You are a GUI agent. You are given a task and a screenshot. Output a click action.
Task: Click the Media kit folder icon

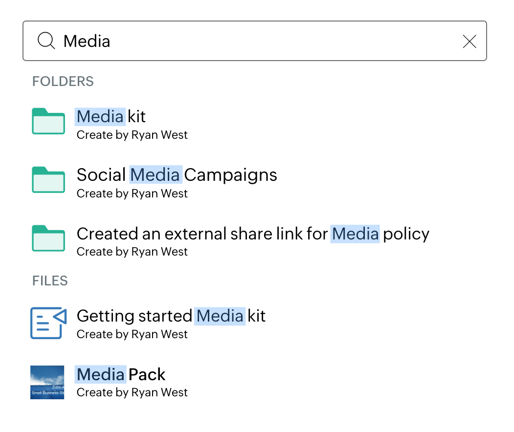[x=48, y=121]
